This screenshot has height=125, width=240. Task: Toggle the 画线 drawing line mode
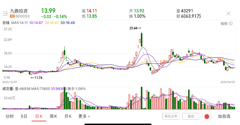click(x=191, y=116)
